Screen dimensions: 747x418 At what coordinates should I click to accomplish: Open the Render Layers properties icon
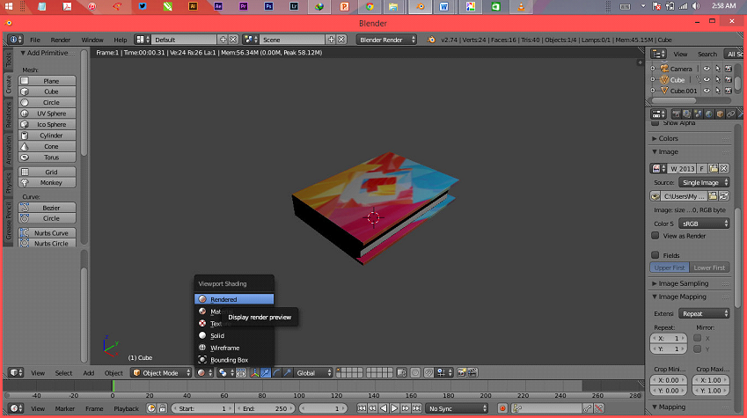coord(687,114)
